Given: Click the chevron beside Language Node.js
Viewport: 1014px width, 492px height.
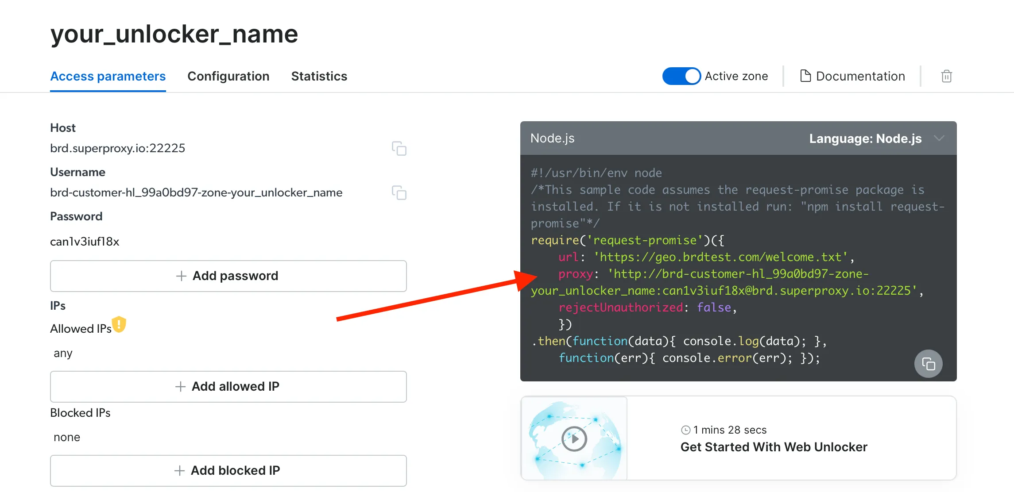Looking at the screenshot, I should point(939,138).
